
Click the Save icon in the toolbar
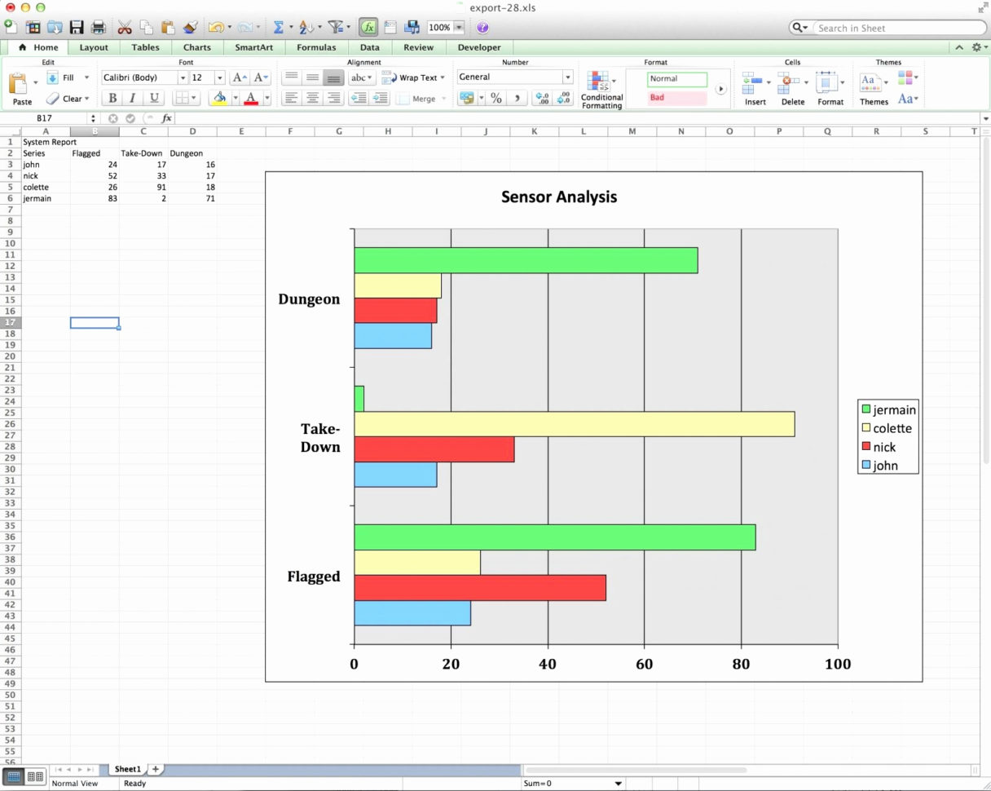pos(77,26)
